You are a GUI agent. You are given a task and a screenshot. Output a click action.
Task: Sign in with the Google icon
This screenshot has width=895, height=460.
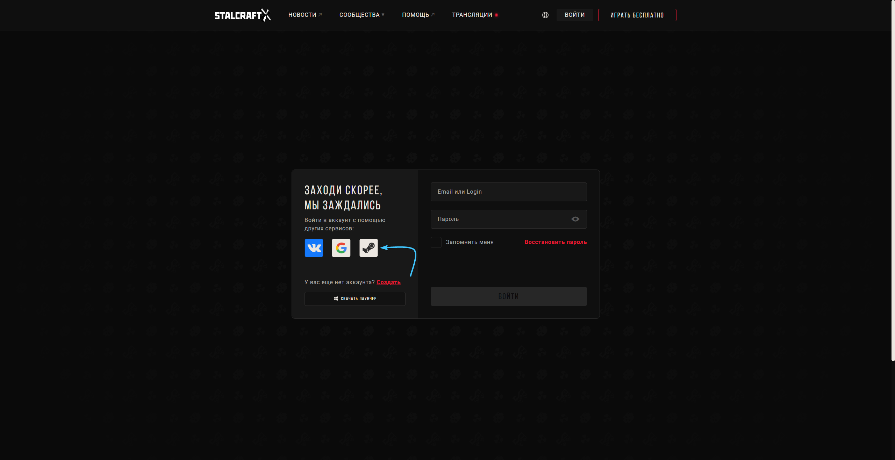[341, 248]
